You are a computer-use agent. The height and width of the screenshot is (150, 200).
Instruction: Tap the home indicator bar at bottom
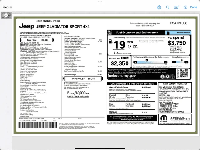click(100, 148)
